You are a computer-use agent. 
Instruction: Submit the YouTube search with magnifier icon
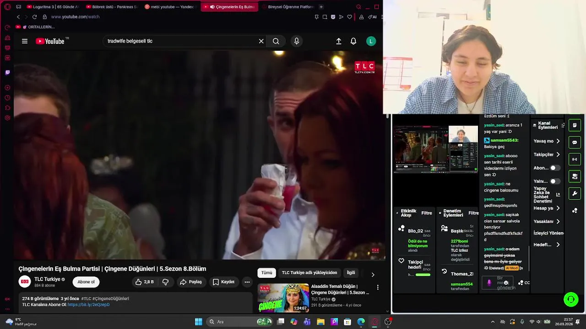coord(276,41)
